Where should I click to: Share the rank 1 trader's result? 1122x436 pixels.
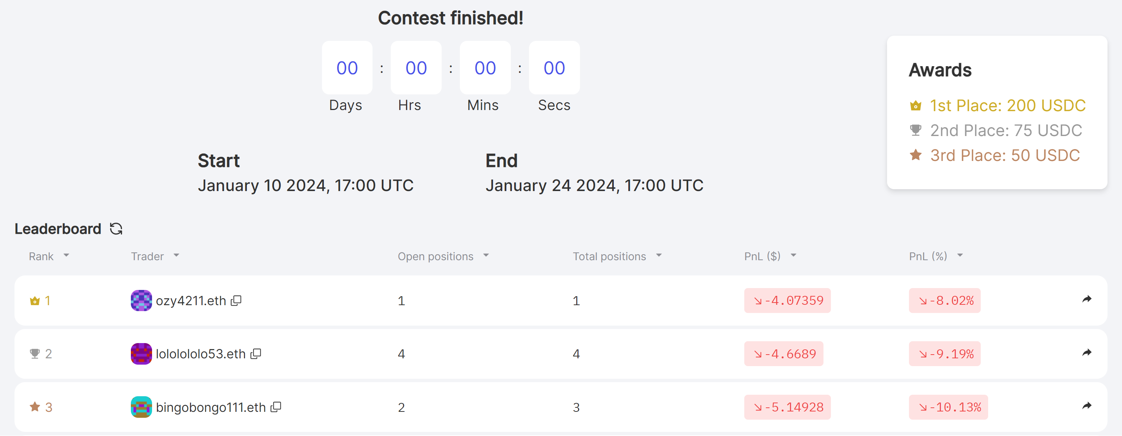pos(1087,299)
